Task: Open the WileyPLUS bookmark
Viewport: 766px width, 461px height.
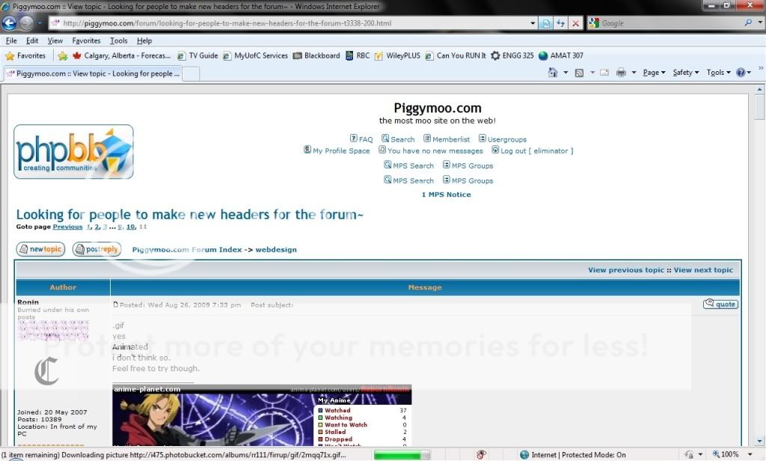Action: (x=397, y=55)
